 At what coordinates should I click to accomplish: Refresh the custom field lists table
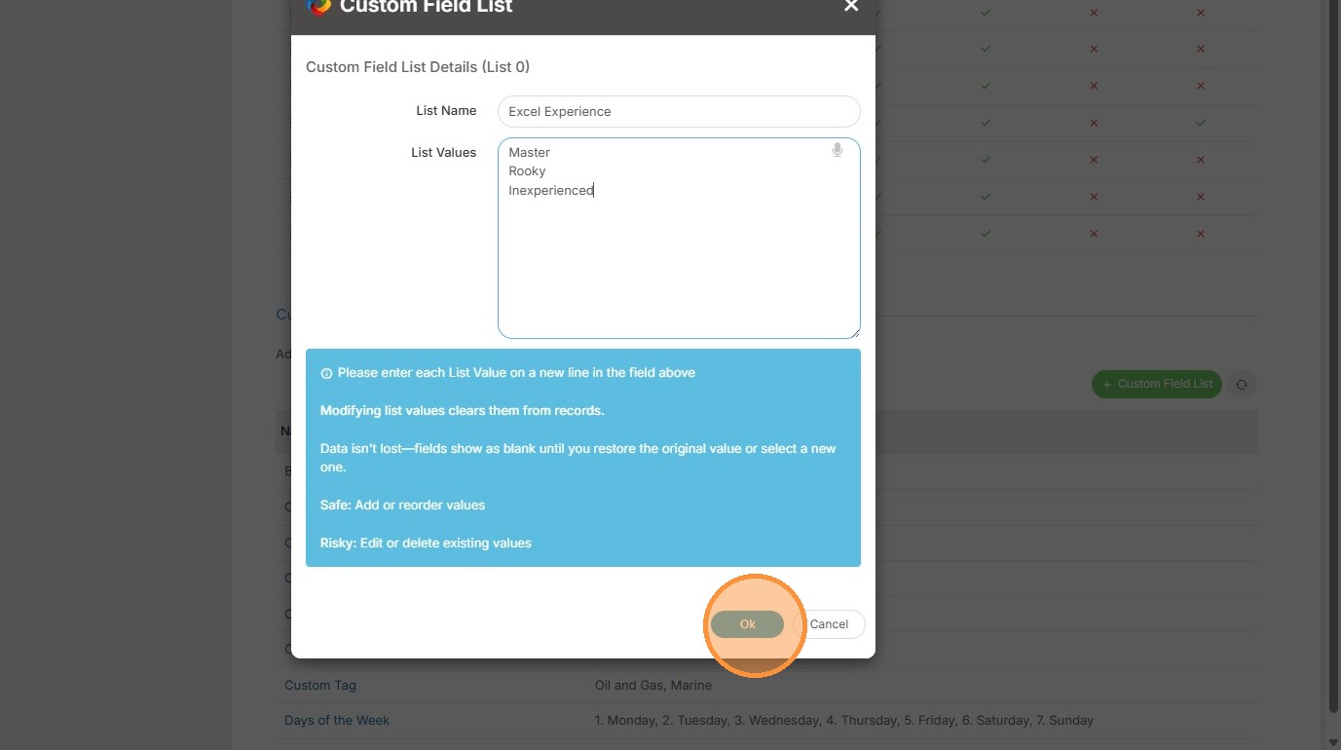click(1242, 384)
